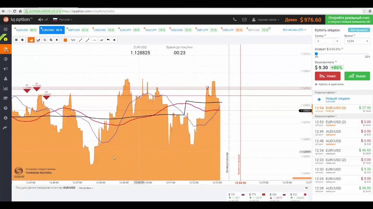Select the GBP/USD asset tab
373x209 pixels.
(78, 30)
